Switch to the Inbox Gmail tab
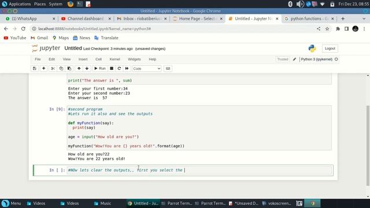Viewport: 370px width, 208px height. pos(142,18)
